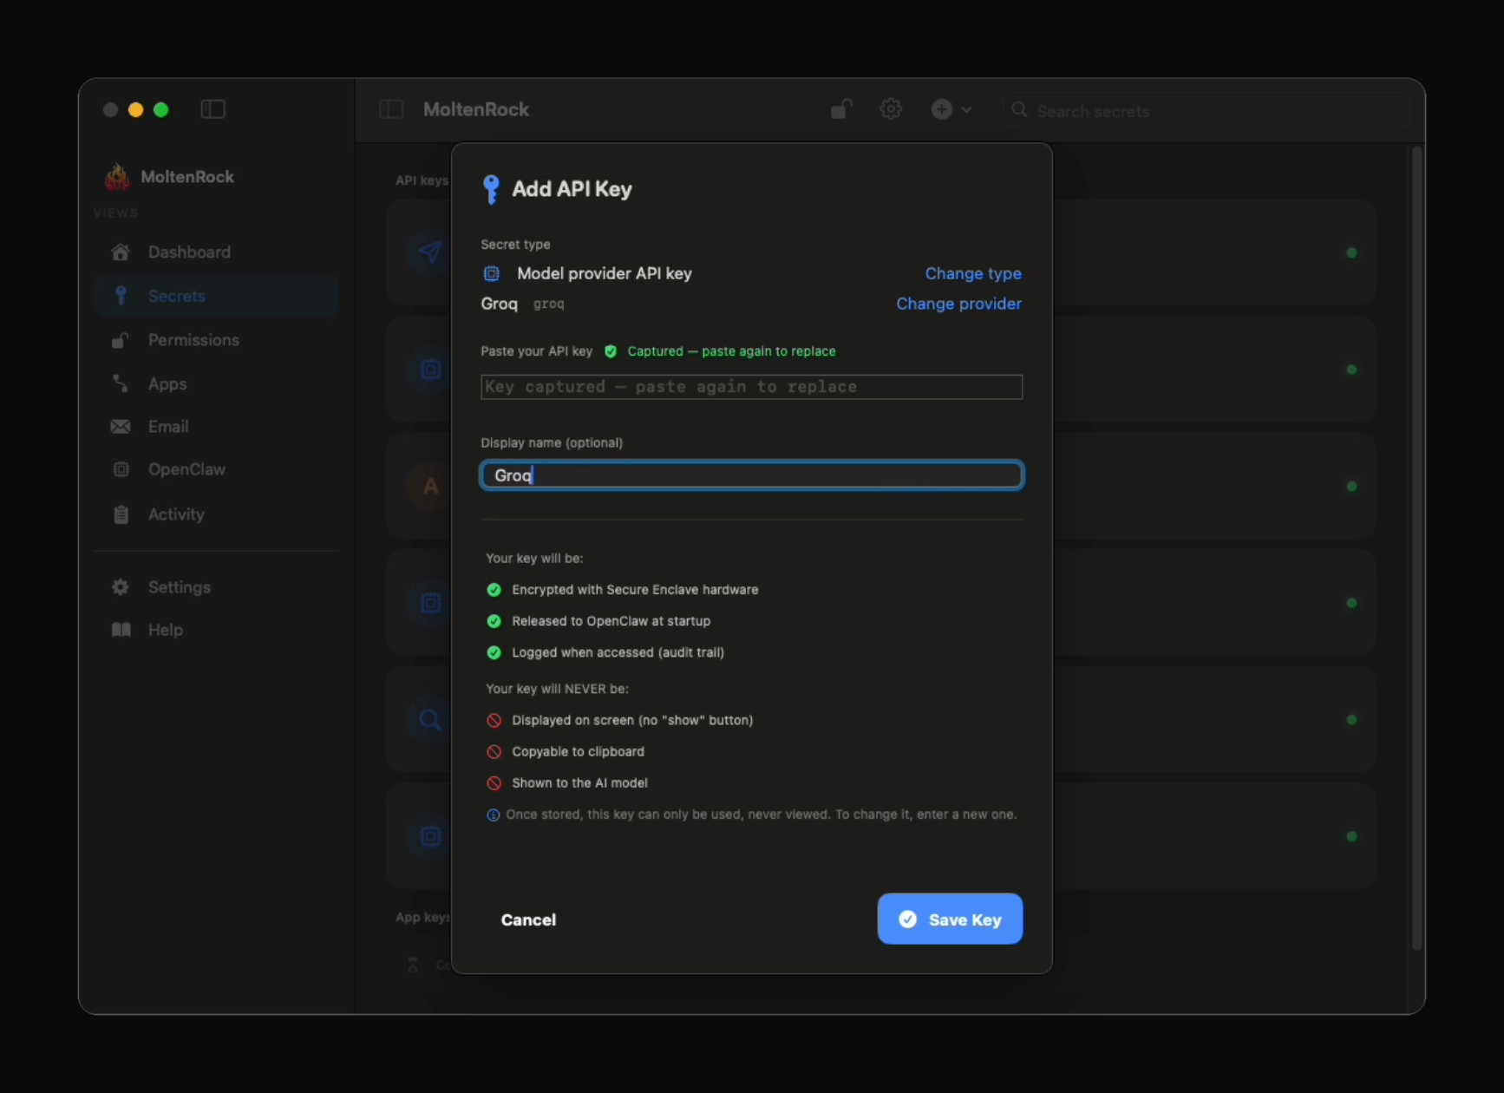Image resolution: width=1504 pixels, height=1093 pixels.
Task: Click Logged when accessed (audit trail) text
Action: [618, 652]
